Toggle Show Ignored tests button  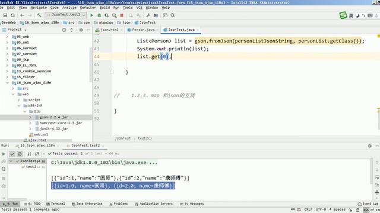point(20,154)
